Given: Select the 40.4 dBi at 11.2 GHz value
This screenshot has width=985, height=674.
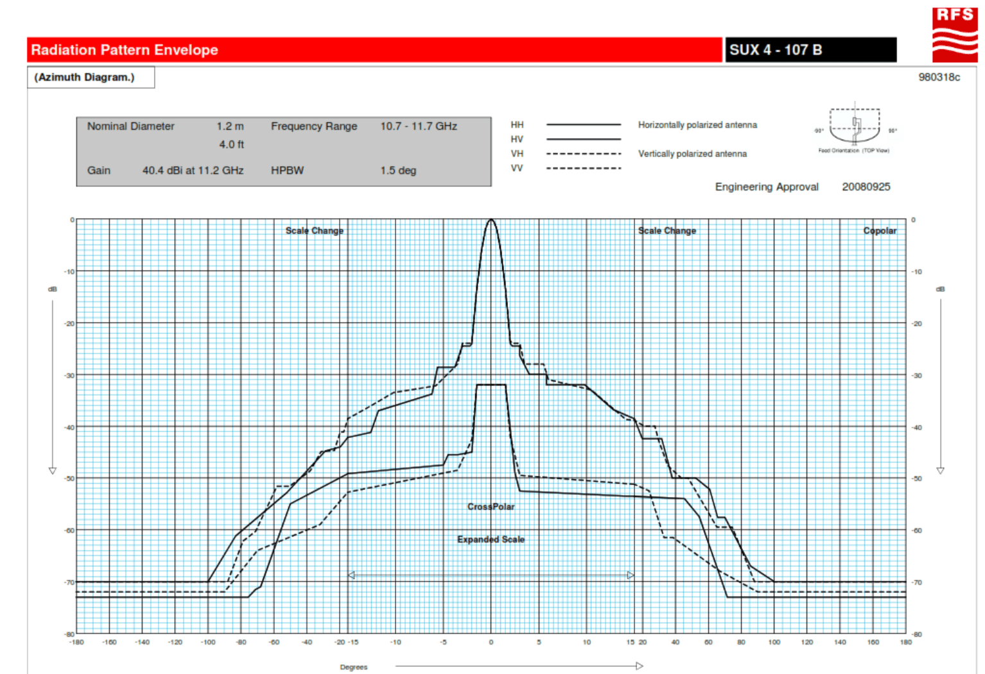Looking at the screenshot, I should point(193,171).
